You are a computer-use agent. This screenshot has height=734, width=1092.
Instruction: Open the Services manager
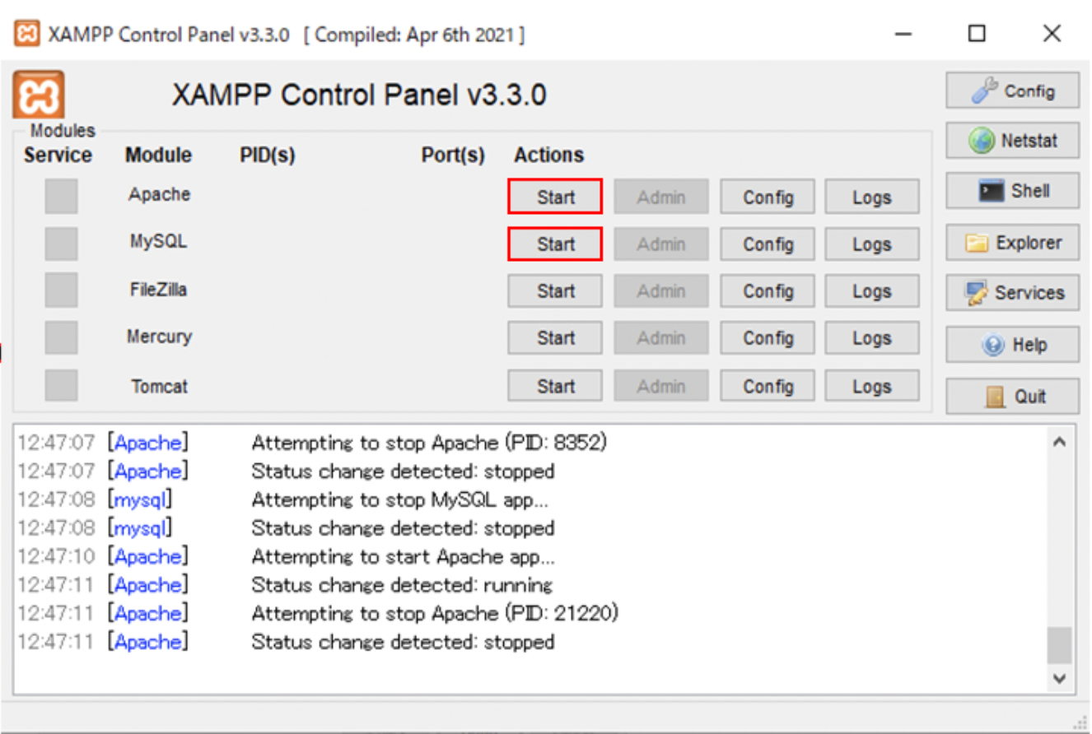(x=1012, y=293)
